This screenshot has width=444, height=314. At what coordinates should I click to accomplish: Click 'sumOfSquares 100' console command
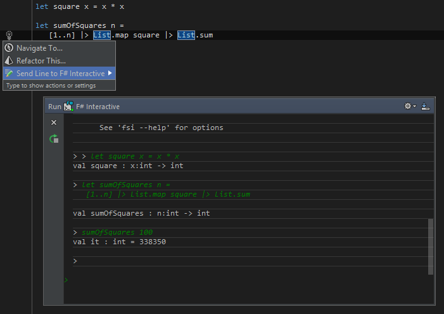117,232
